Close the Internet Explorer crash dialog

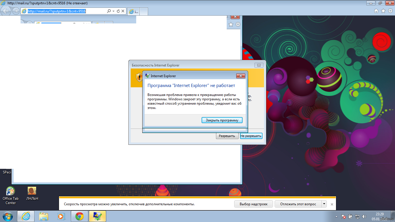click(241, 76)
